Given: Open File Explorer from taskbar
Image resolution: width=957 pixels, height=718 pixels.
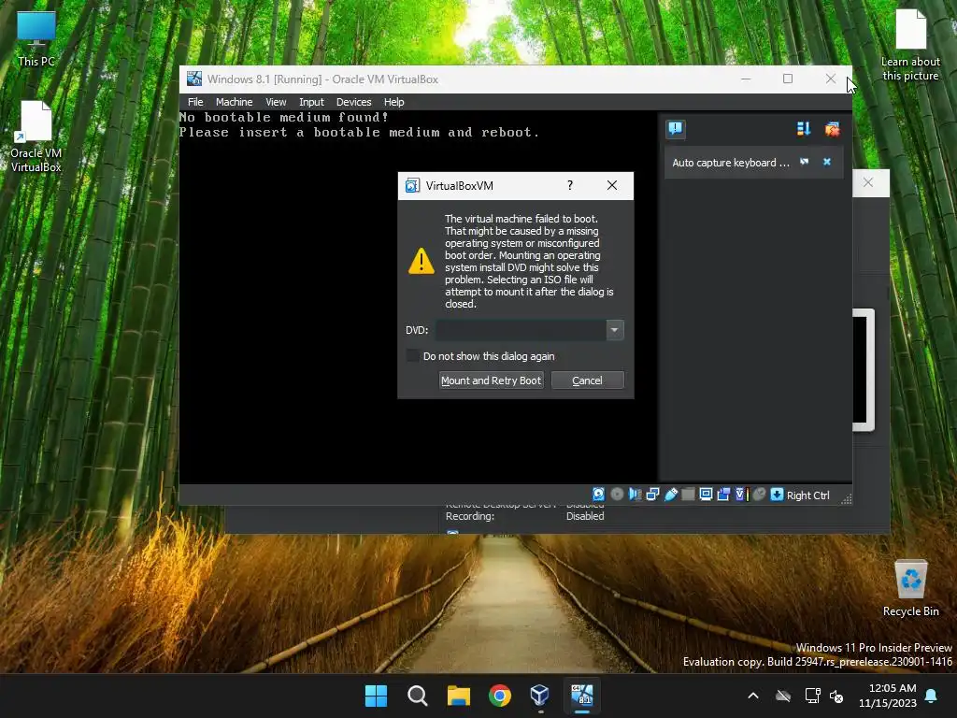Looking at the screenshot, I should pos(458,696).
